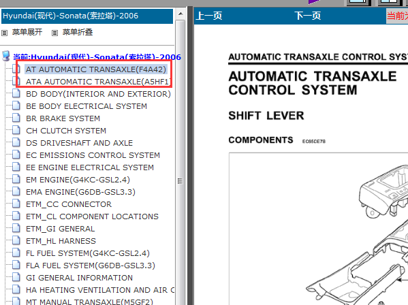
Task: Open EC EMISSIONS CONTROL SYSTEM section
Action: click(x=93, y=155)
